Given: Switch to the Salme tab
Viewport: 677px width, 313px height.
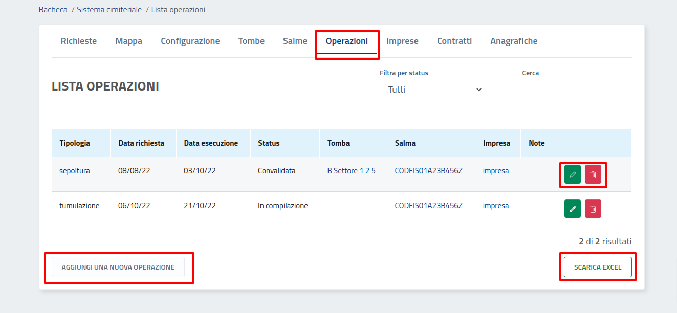Looking at the screenshot, I should click(295, 41).
